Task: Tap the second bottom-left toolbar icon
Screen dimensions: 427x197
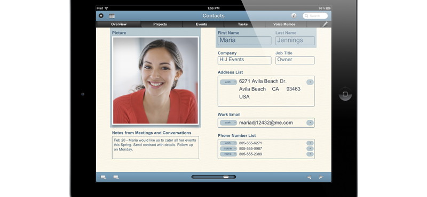Action: click(x=116, y=177)
